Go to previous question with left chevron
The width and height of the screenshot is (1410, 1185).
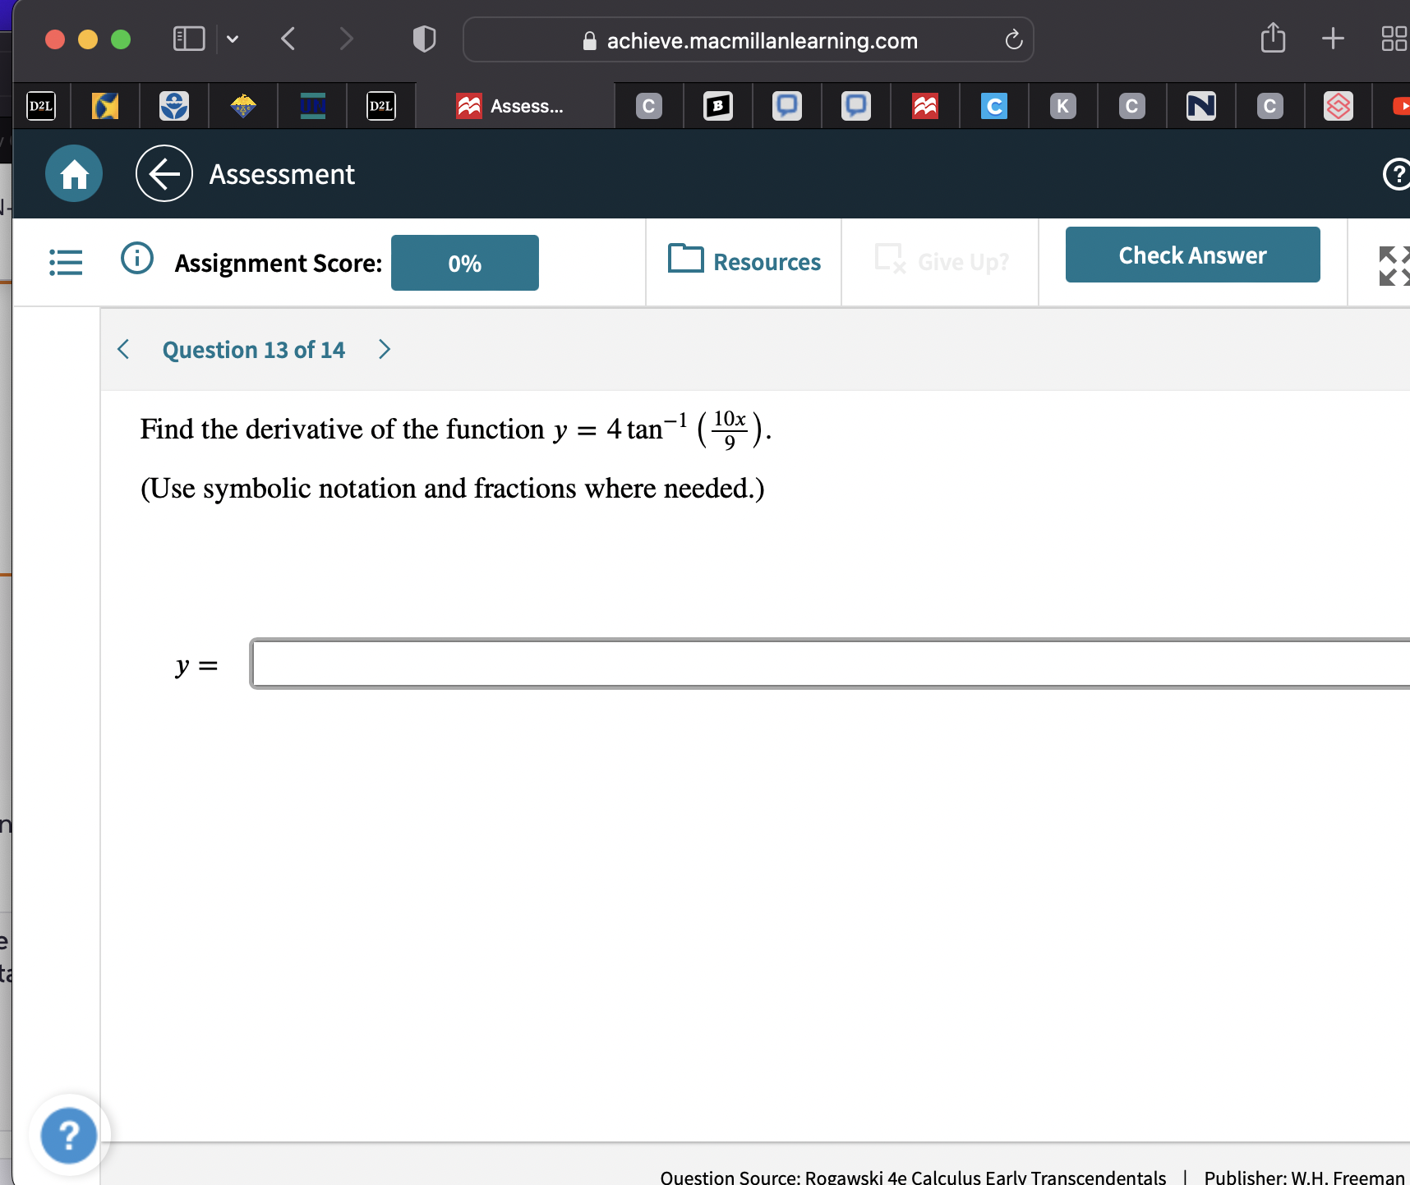point(123,349)
